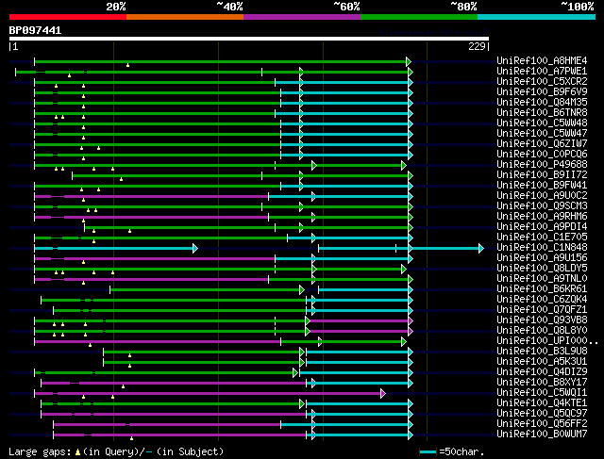
Task: Choose the UniRef100_Q5QC97 label
Action: [542, 414]
